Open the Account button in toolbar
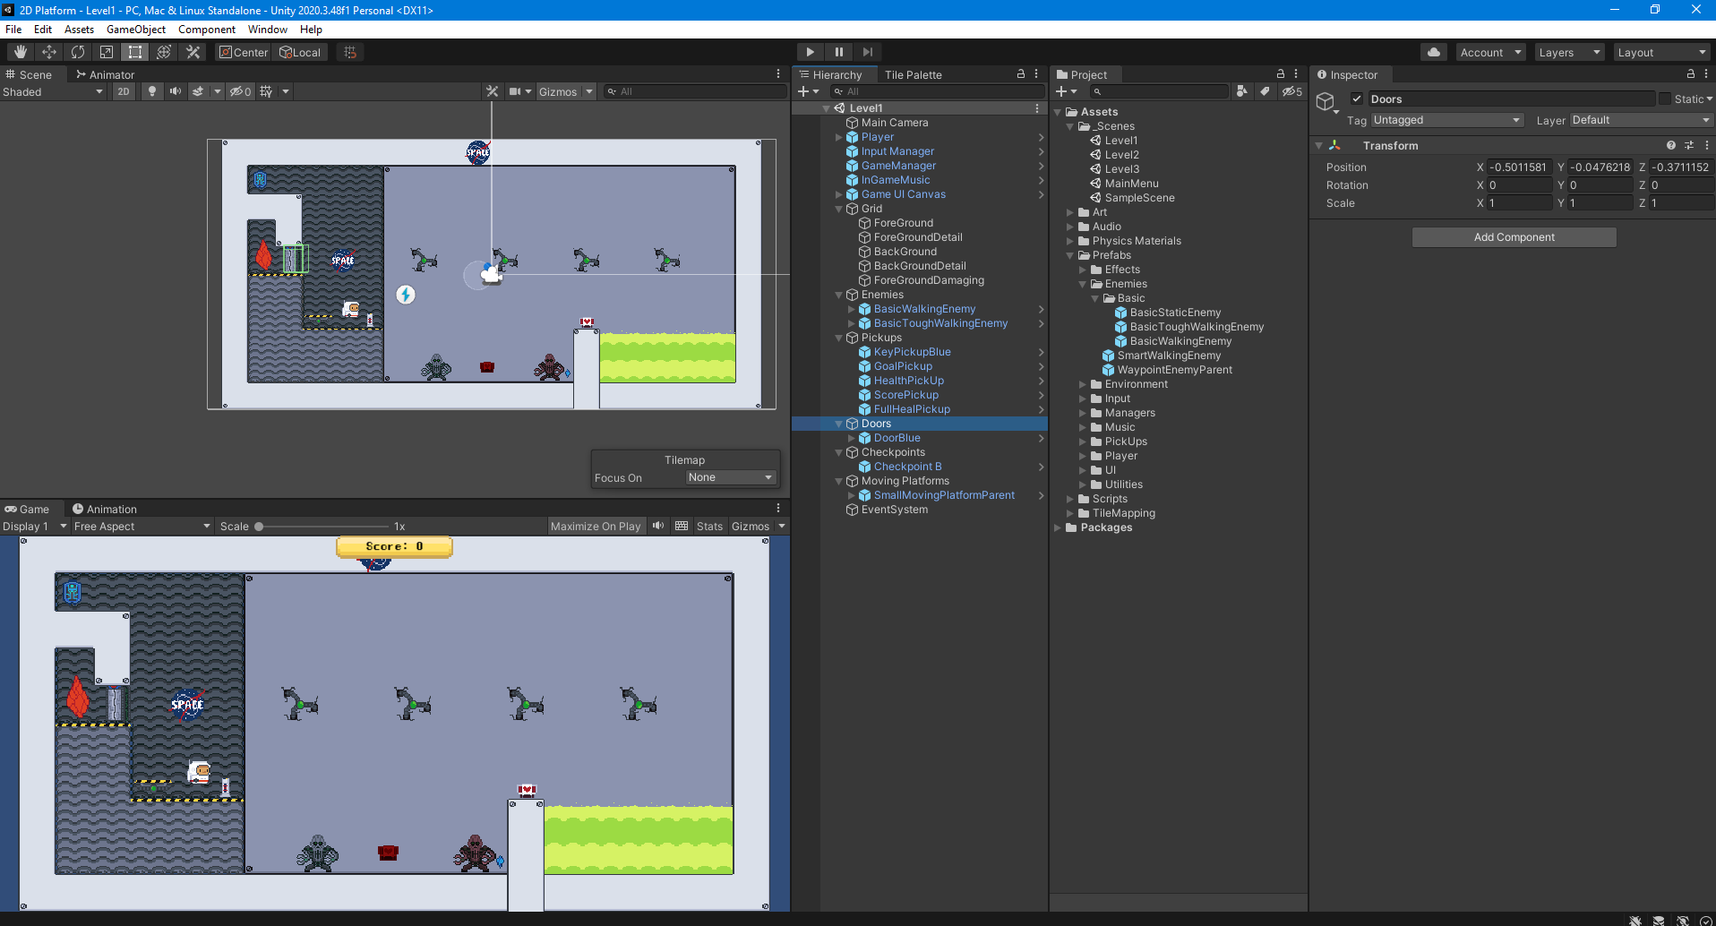This screenshot has width=1716, height=926. (x=1490, y=52)
